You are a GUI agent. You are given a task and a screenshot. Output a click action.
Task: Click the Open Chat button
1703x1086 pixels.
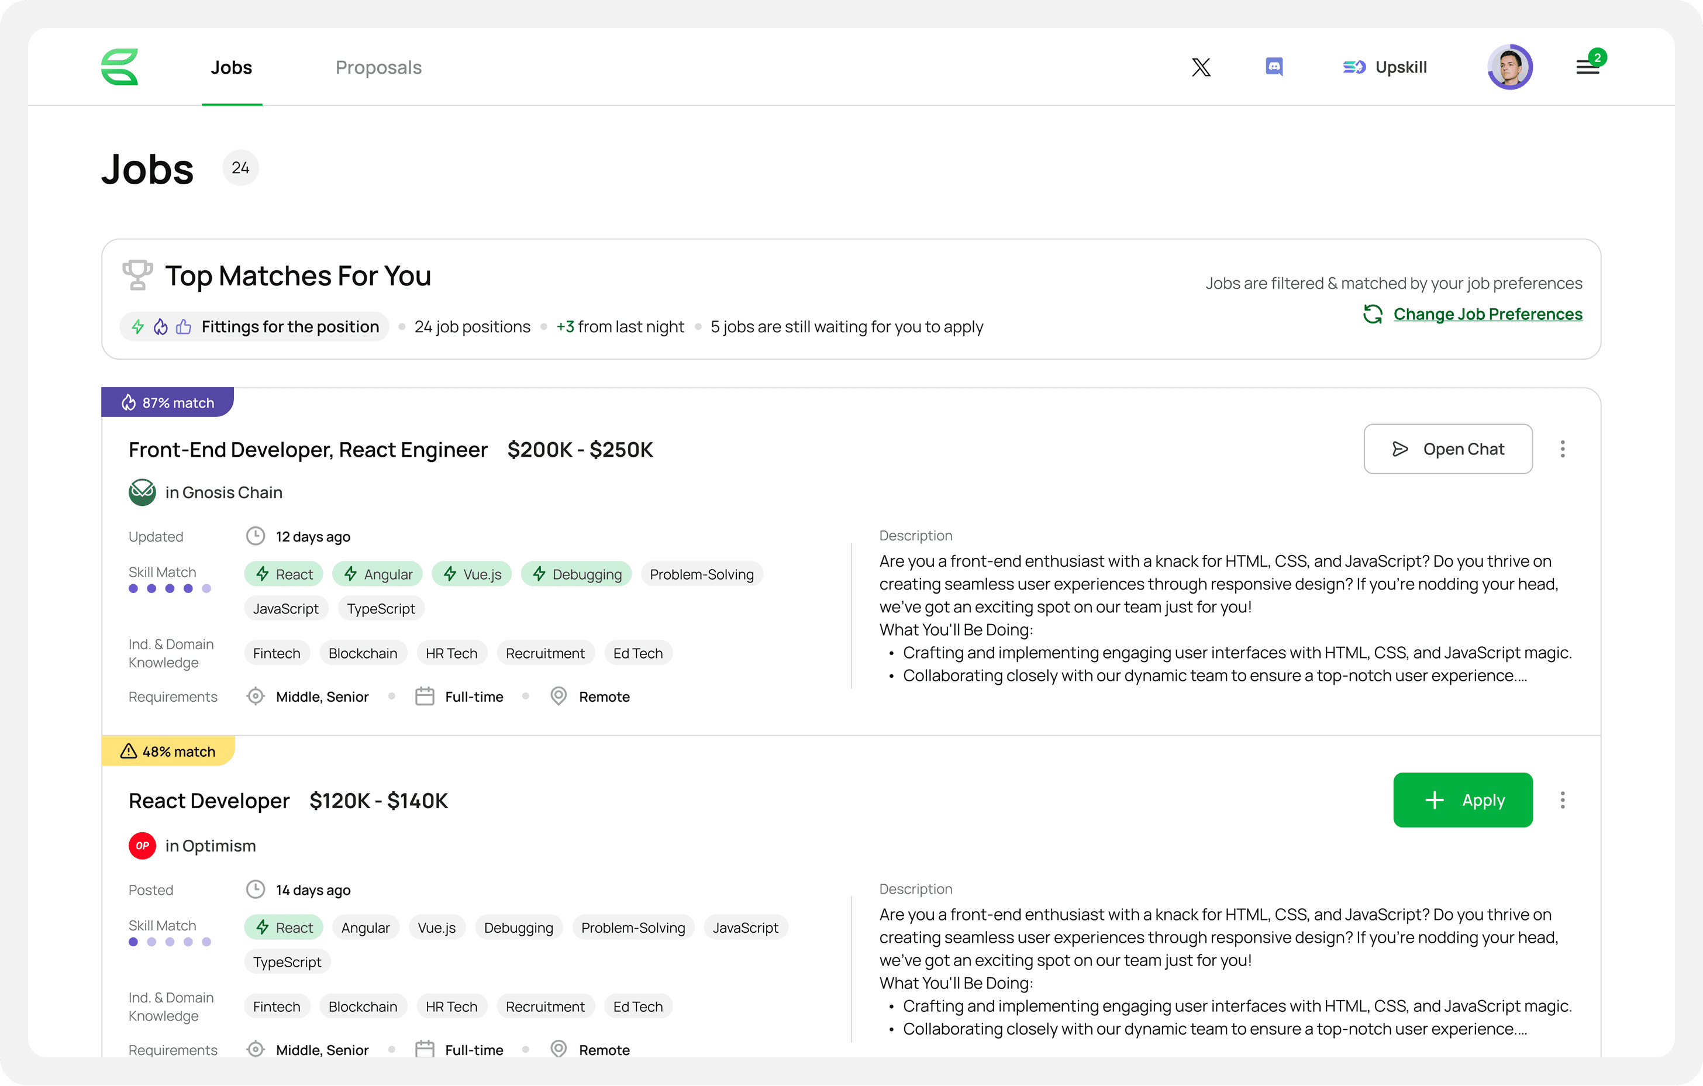pos(1447,449)
